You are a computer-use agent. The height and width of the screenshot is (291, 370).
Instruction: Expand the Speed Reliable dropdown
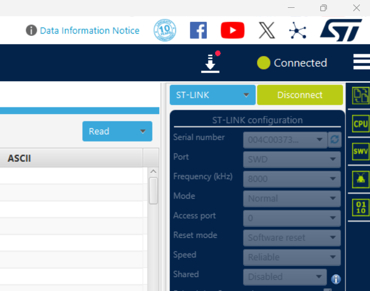tap(292, 257)
